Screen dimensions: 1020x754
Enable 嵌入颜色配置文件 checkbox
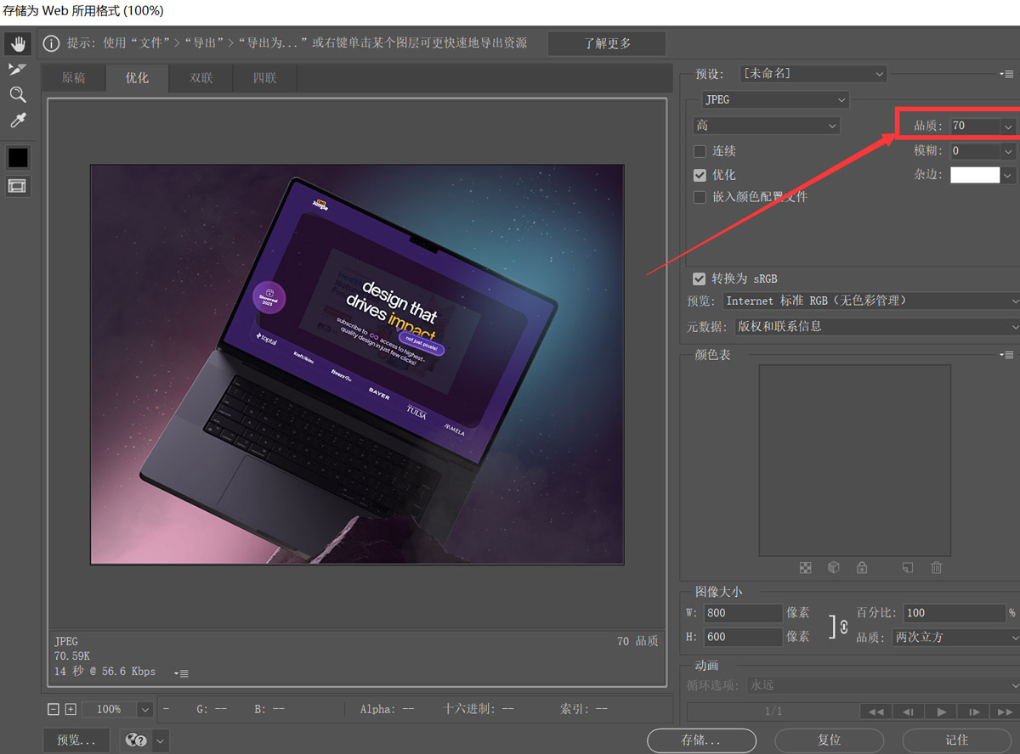pos(700,197)
